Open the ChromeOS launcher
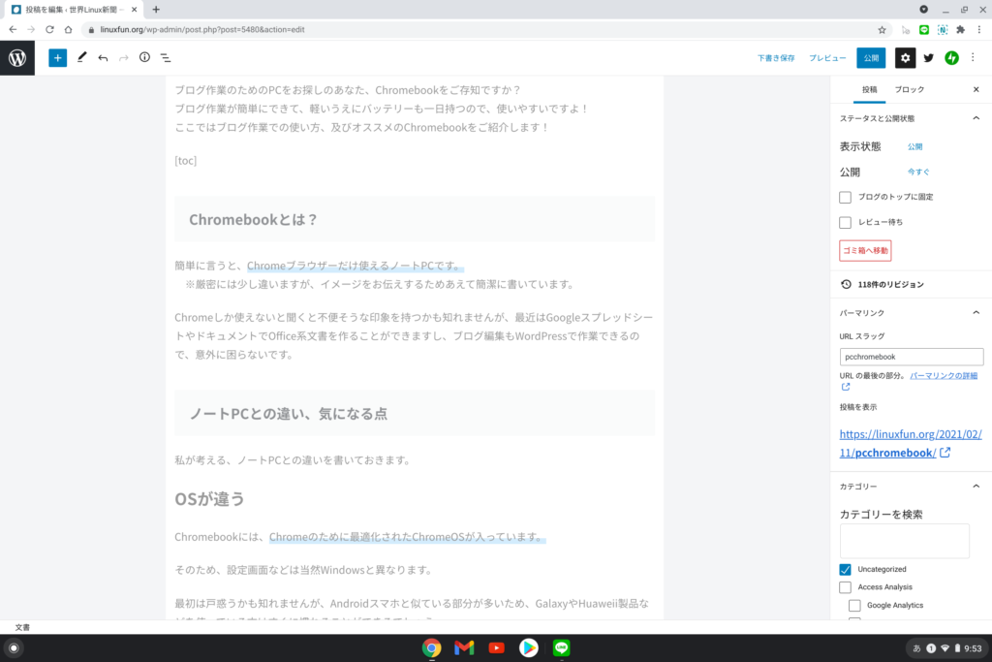 point(14,648)
